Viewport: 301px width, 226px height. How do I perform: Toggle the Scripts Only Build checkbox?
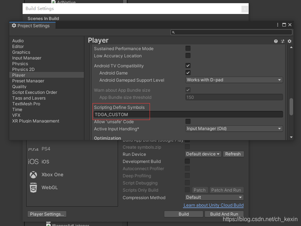click(187, 190)
